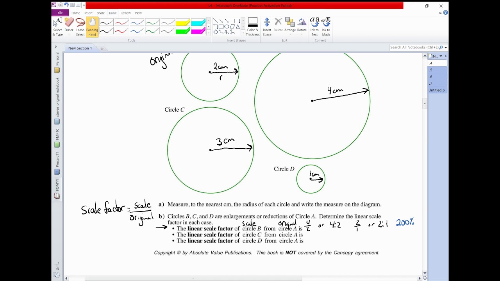Select the red pen in top row
Screen dimensions: 500x281
(x=121, y=23)
